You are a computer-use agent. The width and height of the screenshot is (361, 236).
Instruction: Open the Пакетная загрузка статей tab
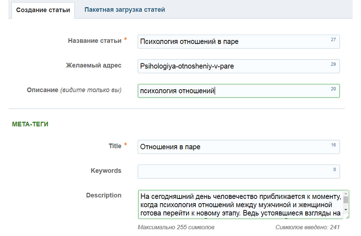pos(125,10)
